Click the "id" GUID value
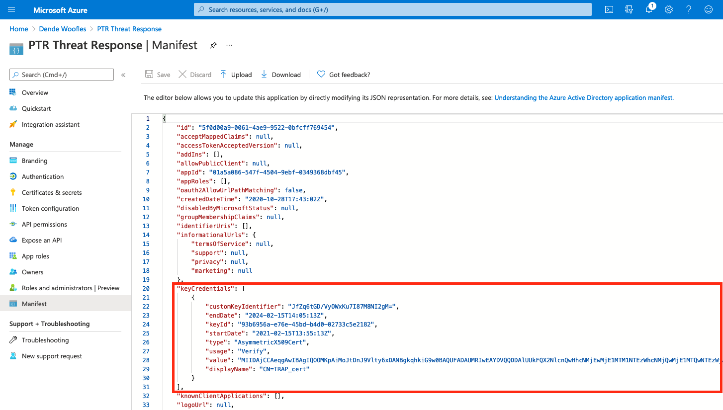 point(268,127)
